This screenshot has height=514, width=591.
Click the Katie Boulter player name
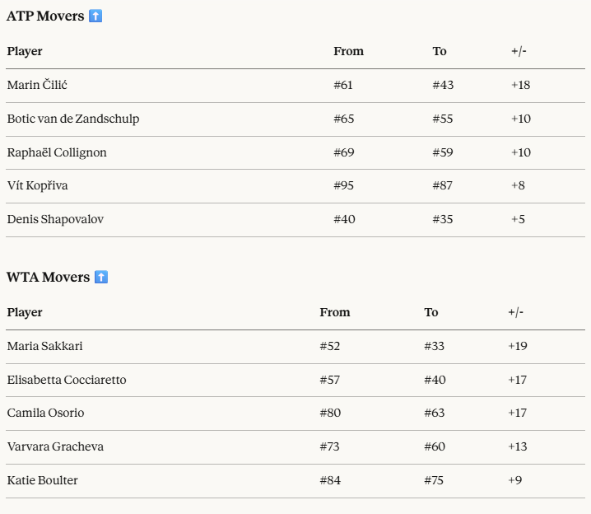coord(42,480)
